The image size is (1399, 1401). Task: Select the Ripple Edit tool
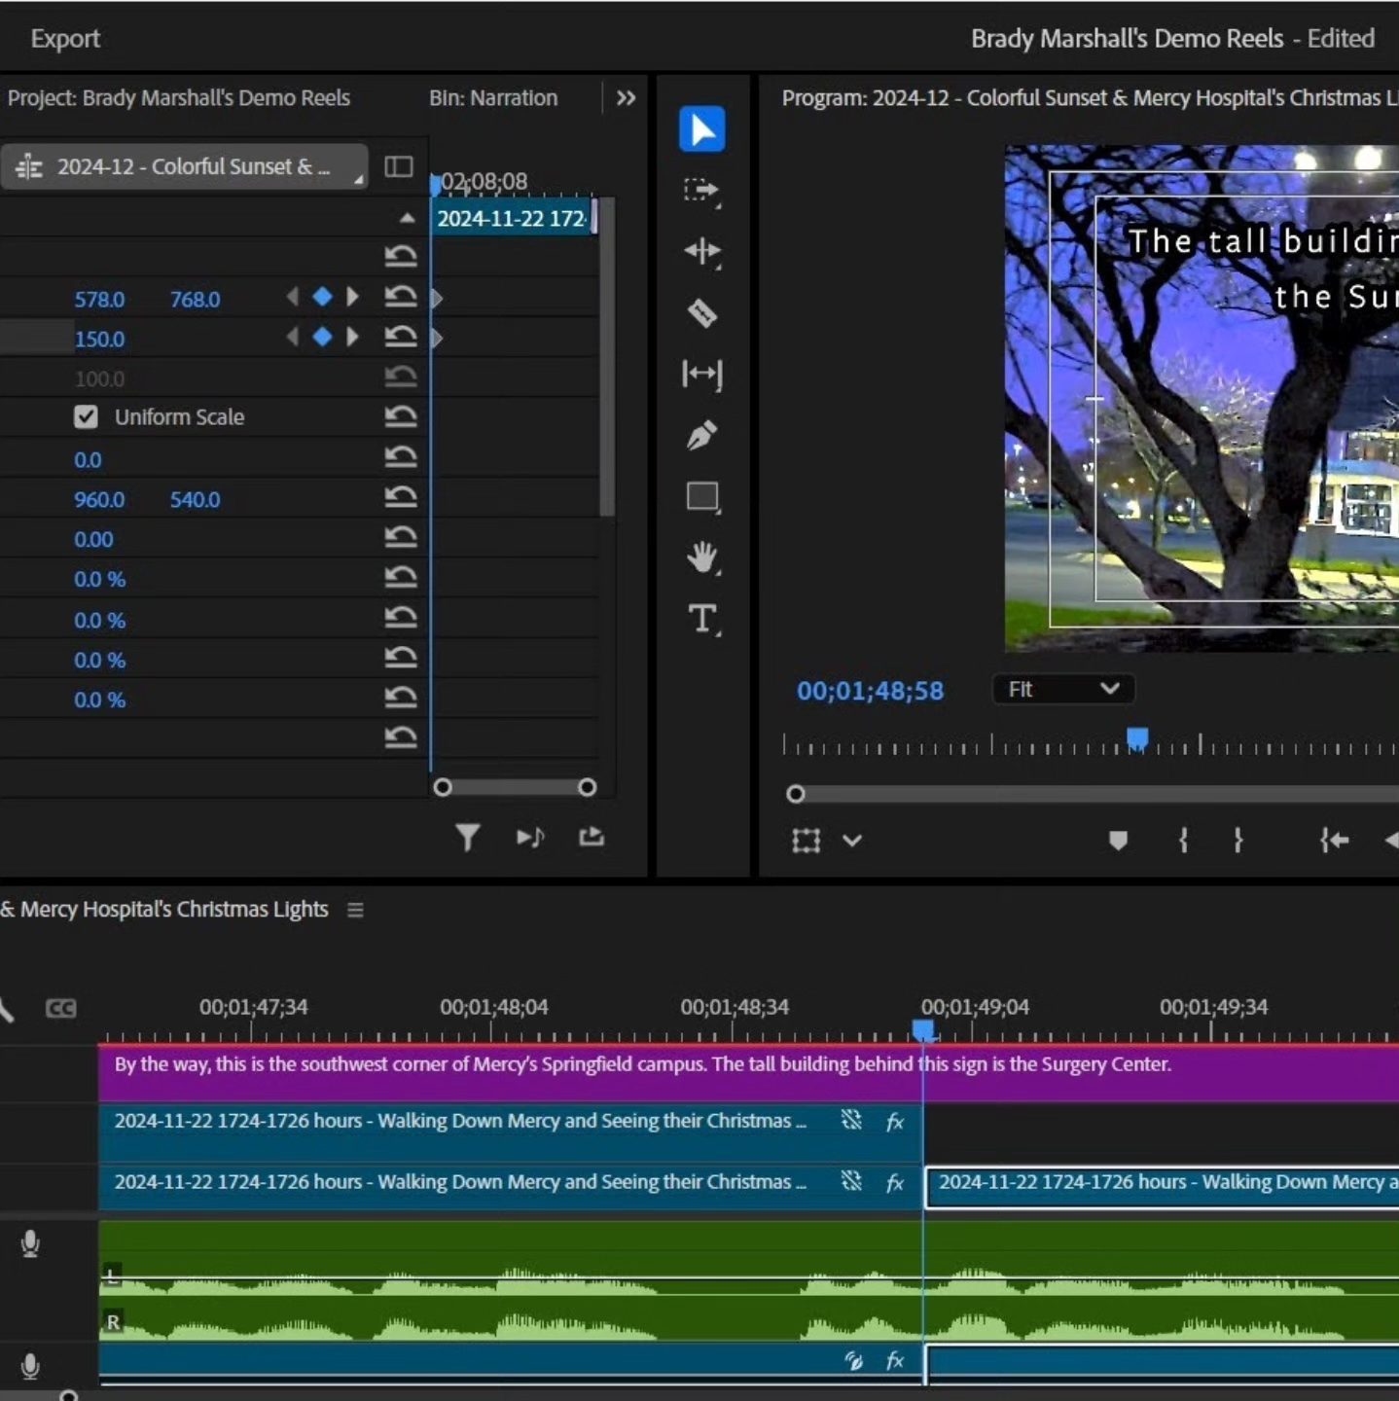pyautogui.click(x=701, y=252)
